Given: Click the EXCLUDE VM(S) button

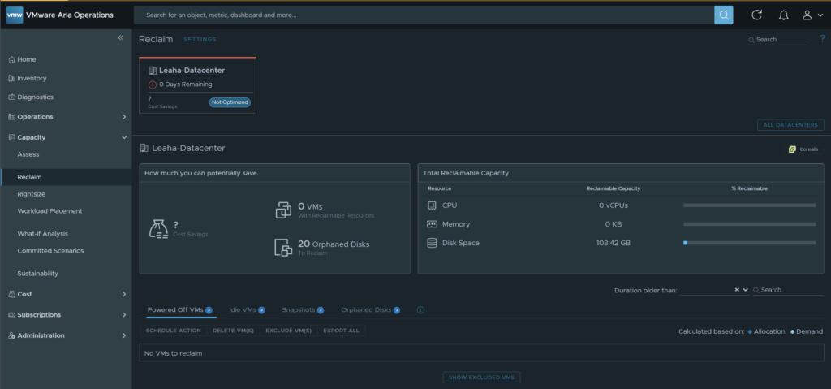Looking at the screenshot, I should click(x=289, y=331).
